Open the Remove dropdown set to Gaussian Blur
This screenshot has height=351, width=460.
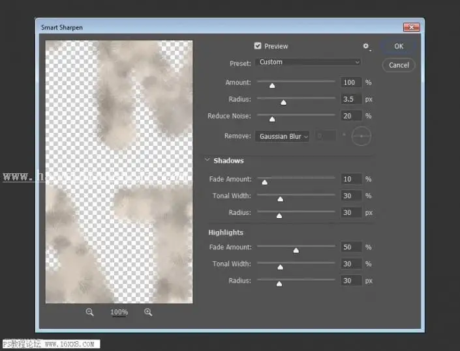282,136
